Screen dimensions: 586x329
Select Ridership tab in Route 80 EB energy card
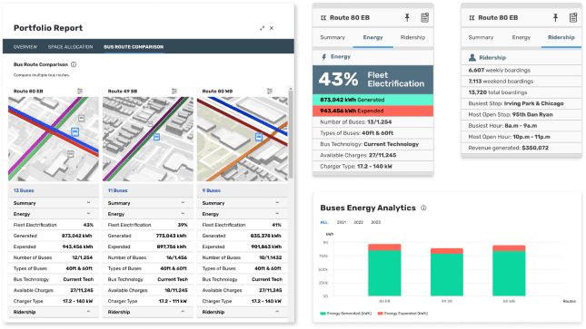tap(412, 37)
